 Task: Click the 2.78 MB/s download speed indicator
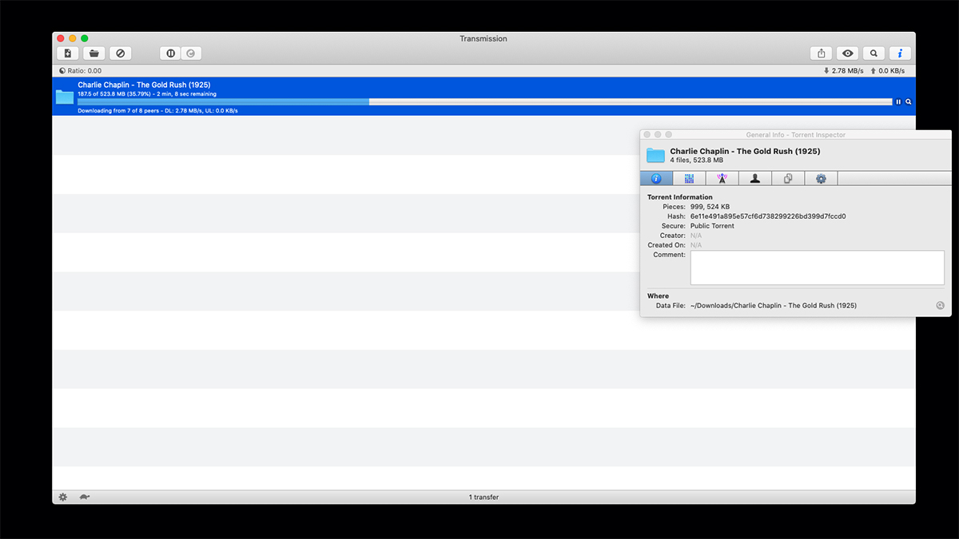click(843, 71)
